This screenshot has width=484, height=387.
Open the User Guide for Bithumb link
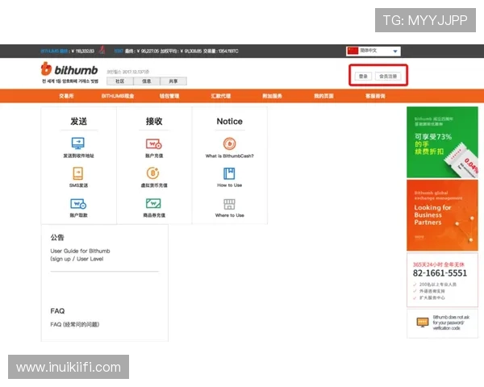80,255
